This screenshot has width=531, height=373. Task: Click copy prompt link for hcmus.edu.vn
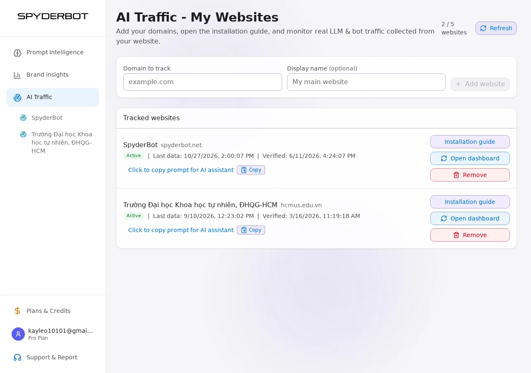(181, 230)
